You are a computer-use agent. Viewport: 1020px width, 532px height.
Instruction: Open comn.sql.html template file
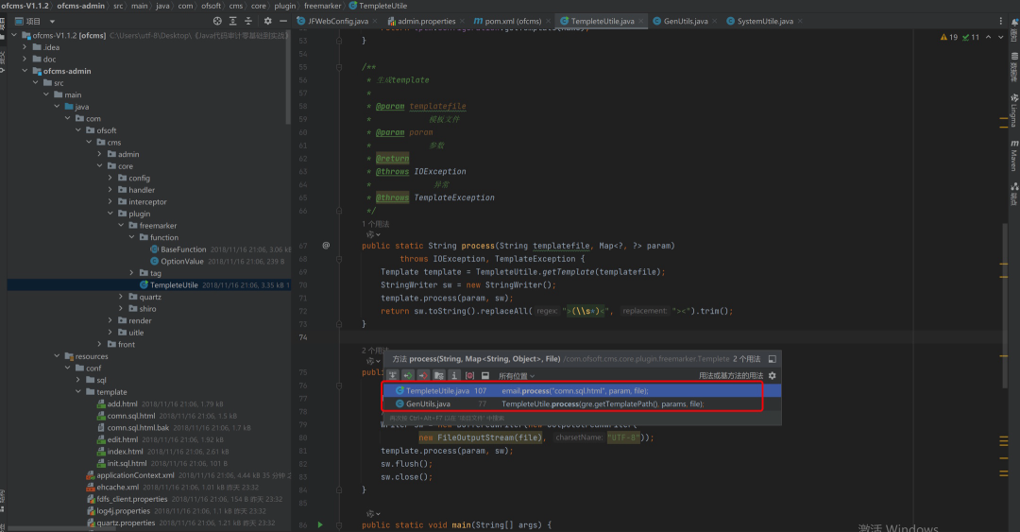point(130,416)
